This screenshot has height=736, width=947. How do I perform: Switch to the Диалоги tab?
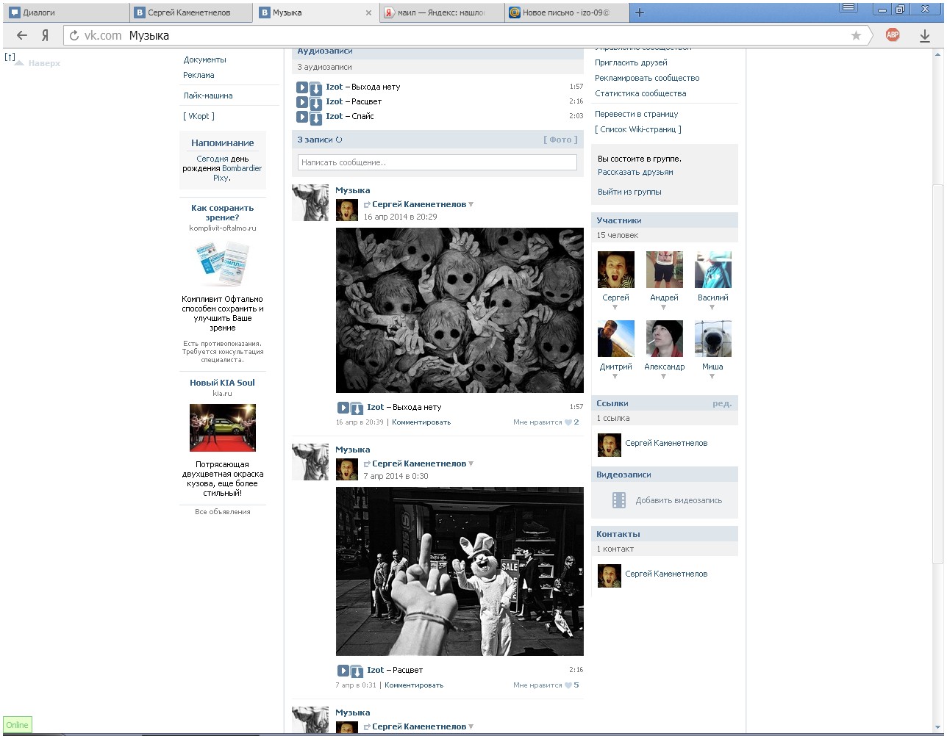click(66, 12)
